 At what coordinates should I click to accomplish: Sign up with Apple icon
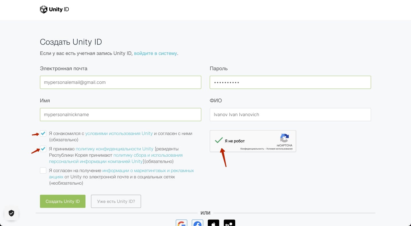point(213,223)
